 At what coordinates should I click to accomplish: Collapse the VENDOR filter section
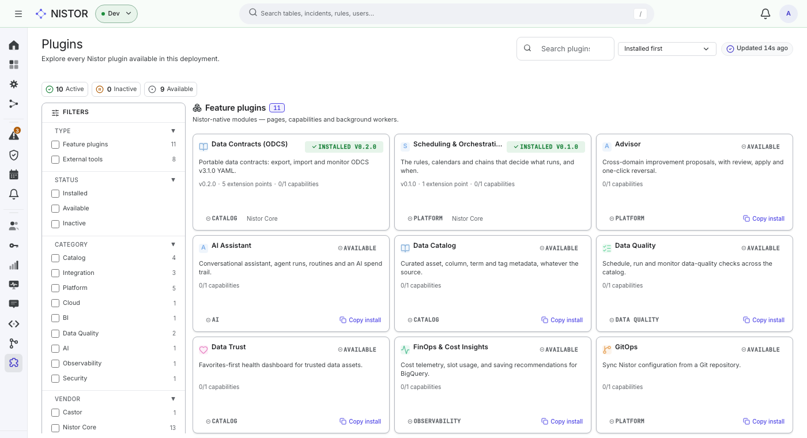[173, 399]
